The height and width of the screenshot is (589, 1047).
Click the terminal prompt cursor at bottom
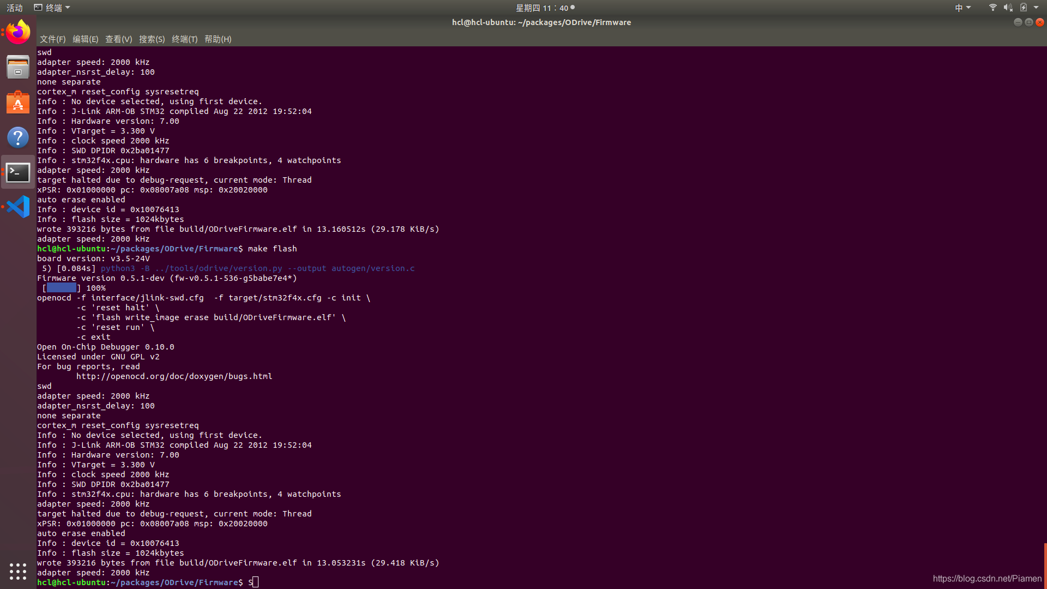256,582
